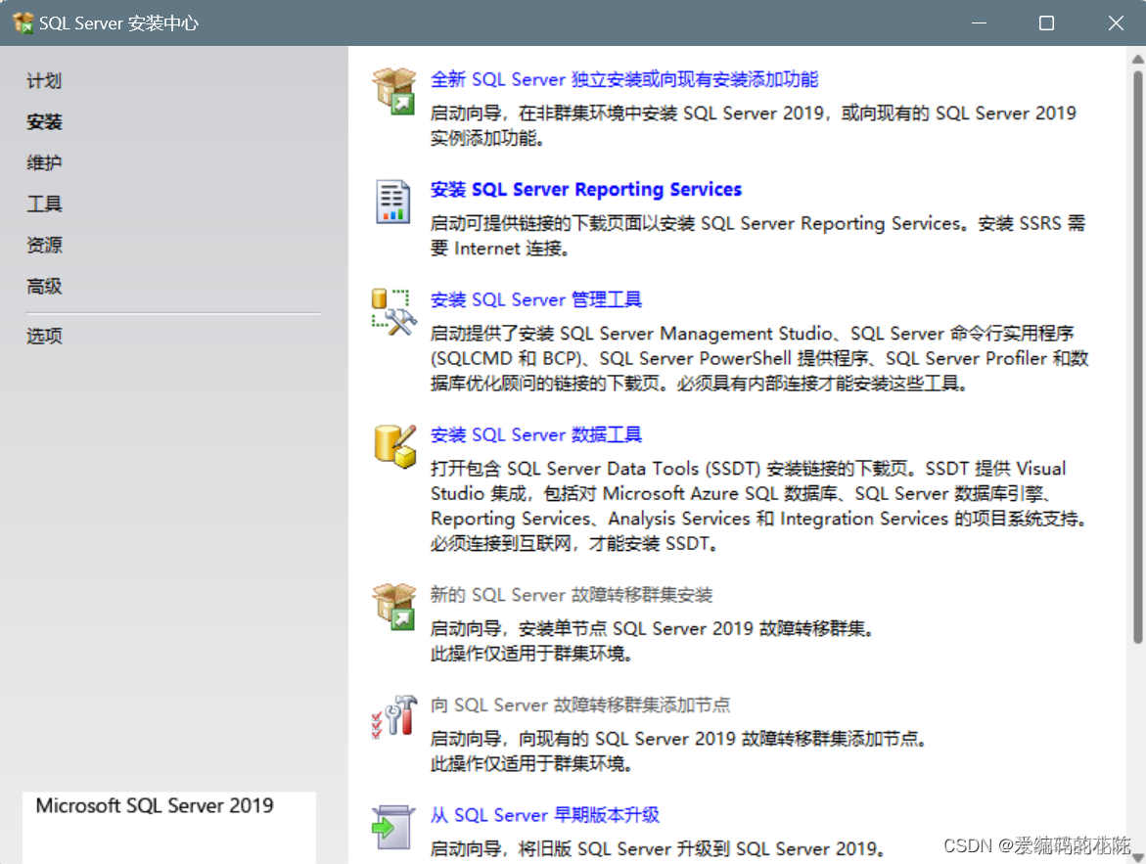Click 新的 SQL Server 故障转移群集安装 link
Viewport: 1146px width, 864px height.
[x=571, y=595]
